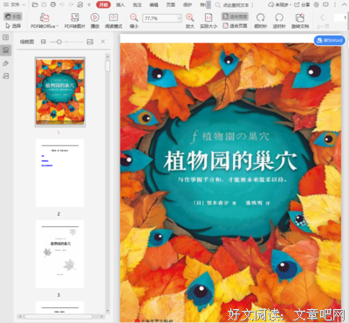
Task: Click the 旋转文档 rotate document icon
Action: pos(300,17)
